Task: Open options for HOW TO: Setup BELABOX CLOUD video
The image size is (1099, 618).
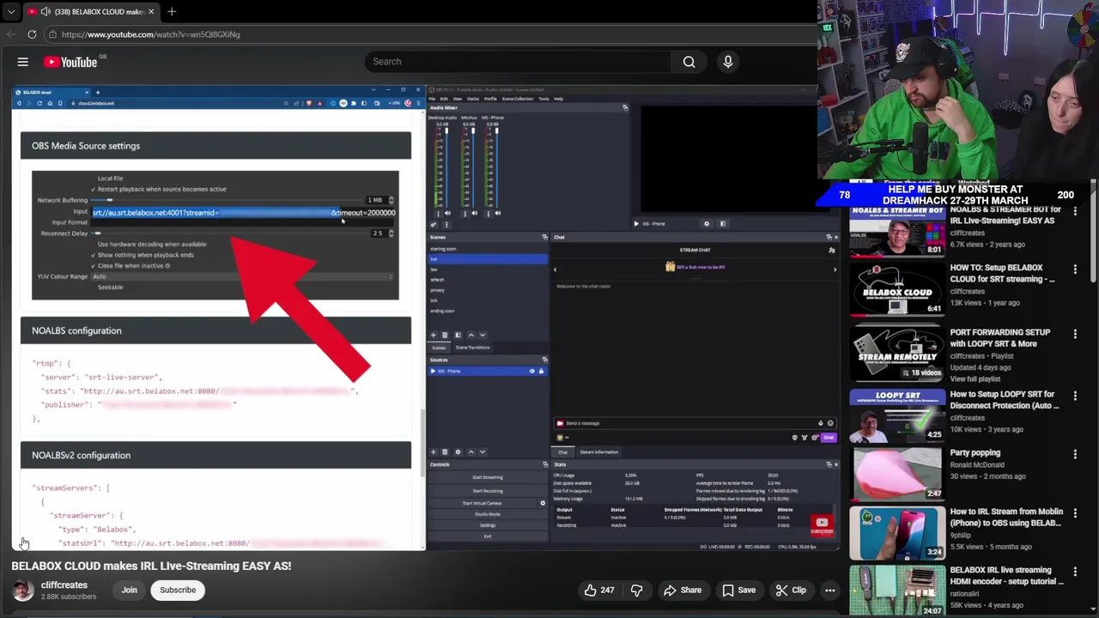Action: pos(1075,269)
